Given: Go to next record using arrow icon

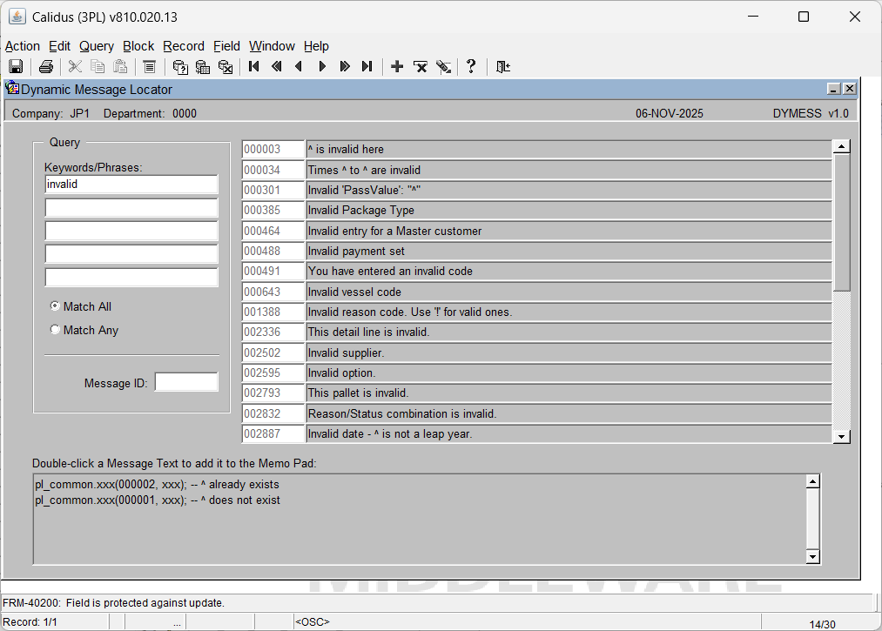Looking at the screenshot, I should coord(322,67).
